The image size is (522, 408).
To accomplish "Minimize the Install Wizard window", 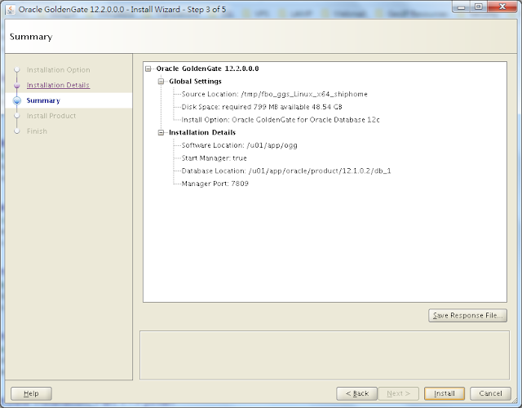I will click(462, 7).
